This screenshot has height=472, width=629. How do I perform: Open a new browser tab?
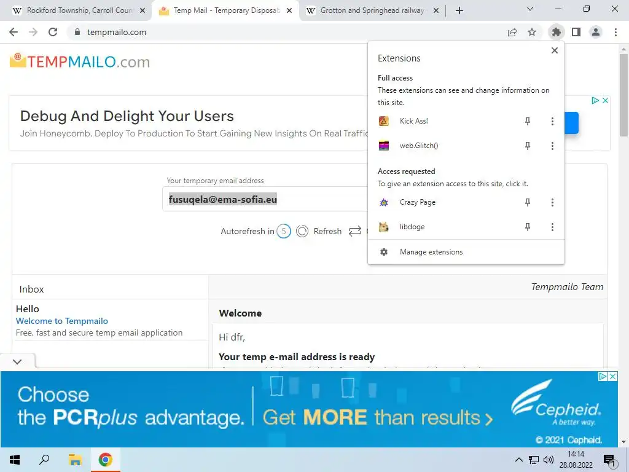tap(459, 11)
